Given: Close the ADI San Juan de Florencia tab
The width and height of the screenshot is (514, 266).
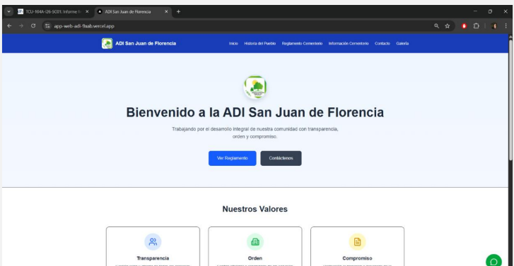Looking at the screenshot, I should tap(166, 11).
